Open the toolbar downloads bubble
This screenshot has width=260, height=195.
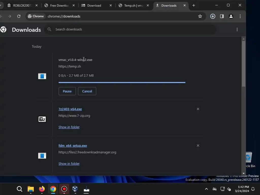click(213, 16)
